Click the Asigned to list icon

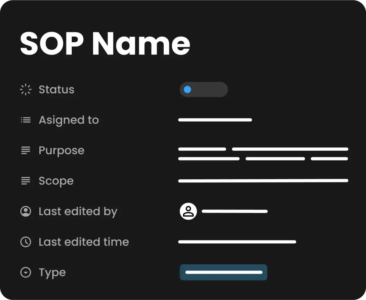(26, 120)
